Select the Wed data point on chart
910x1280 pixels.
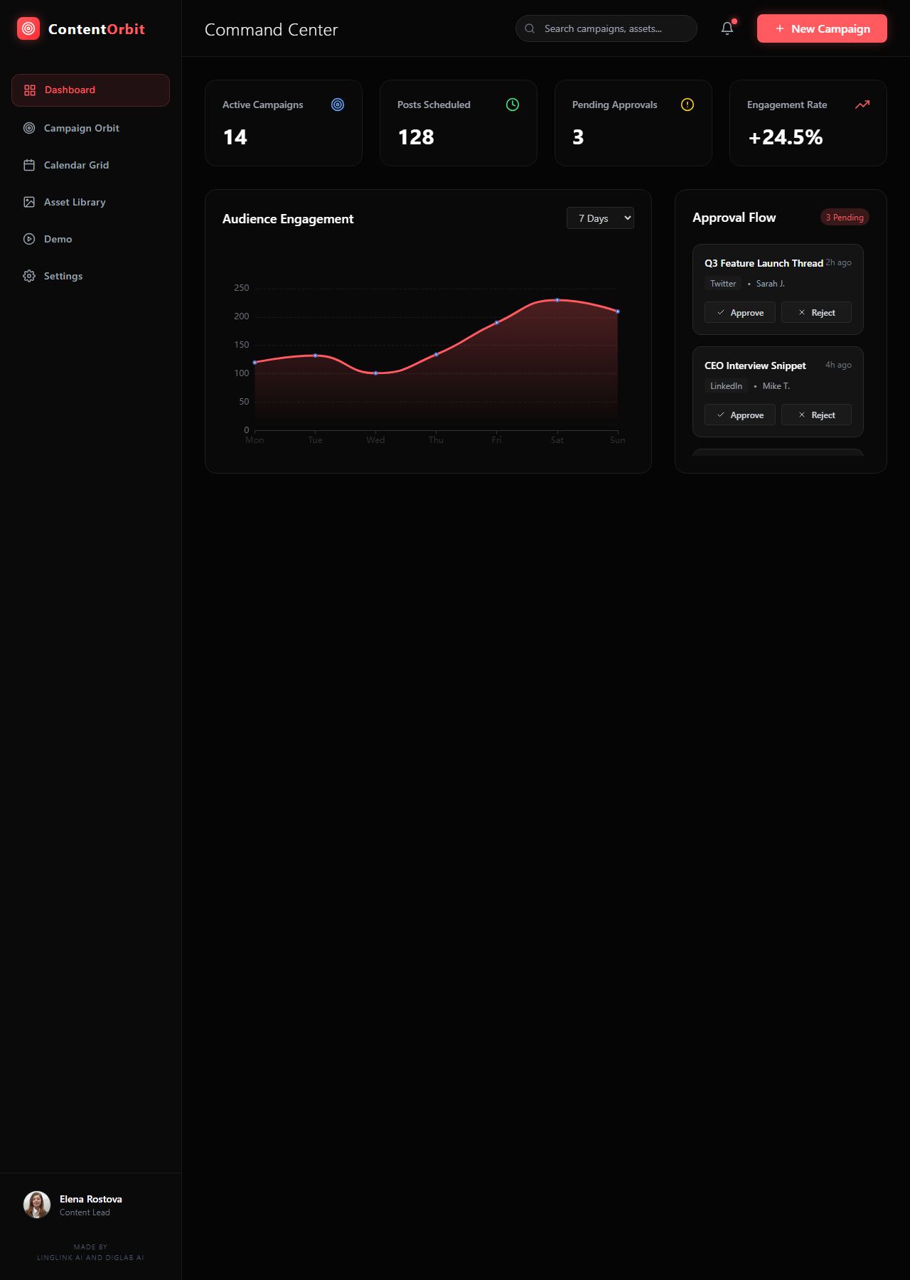click(375, 373)
